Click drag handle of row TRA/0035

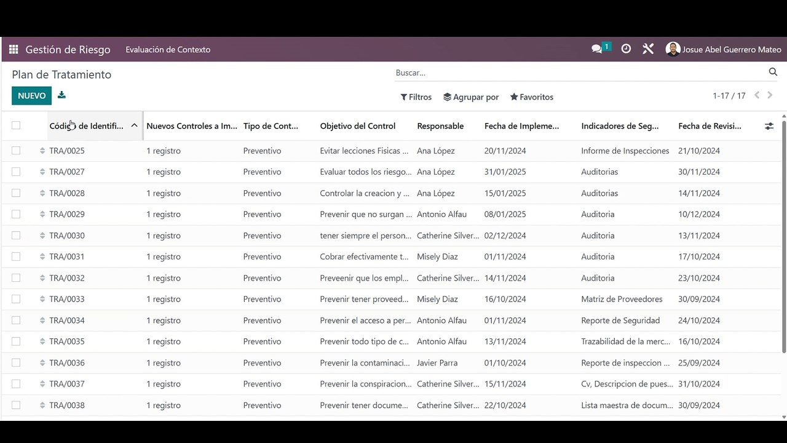click(x=42, y=341)
